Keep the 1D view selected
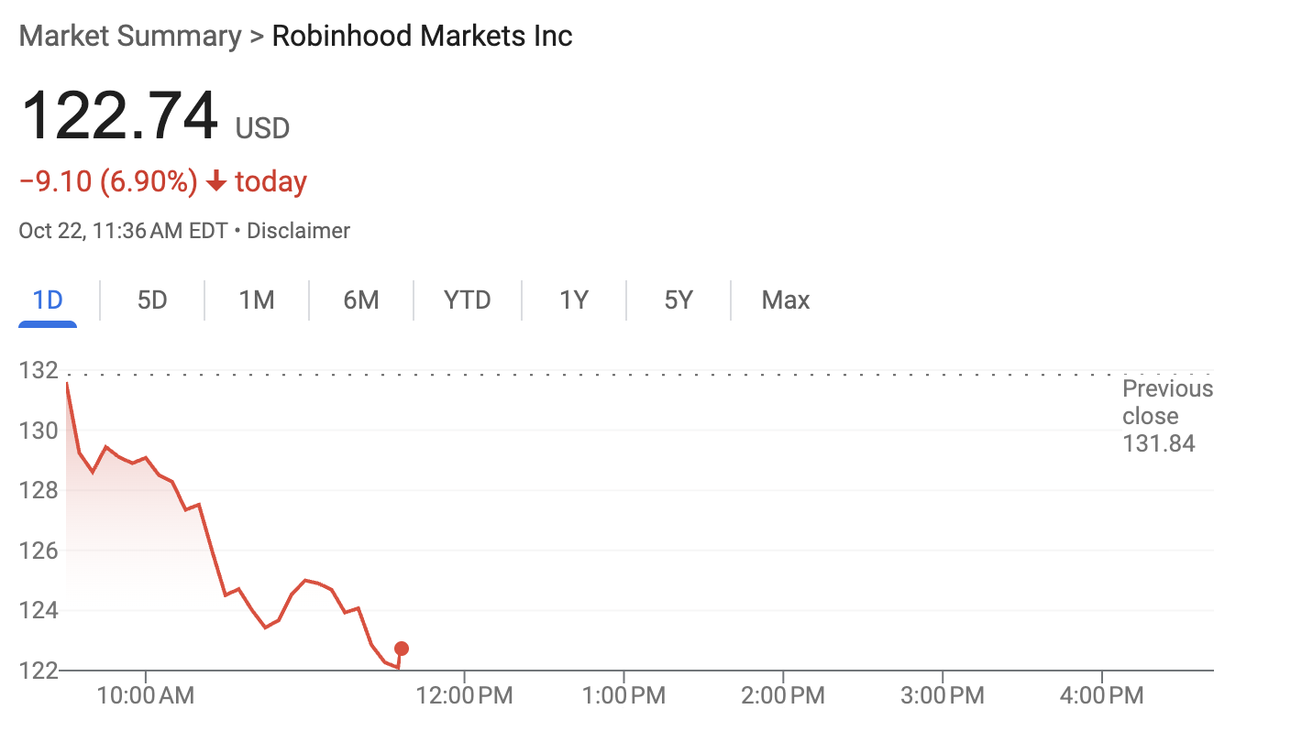This screenshot has width=1291, height=731. coord(47,300)
